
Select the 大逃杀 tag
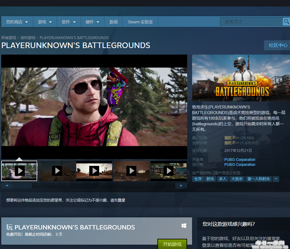[237, 179]
